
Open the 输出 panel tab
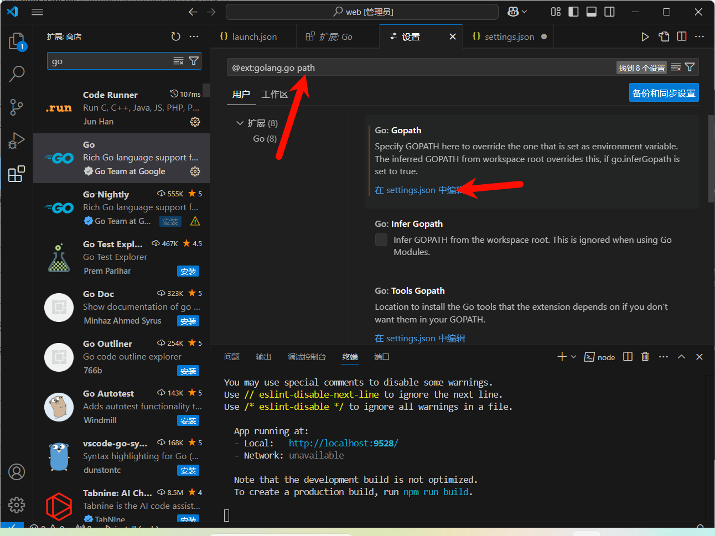[263, 357]
